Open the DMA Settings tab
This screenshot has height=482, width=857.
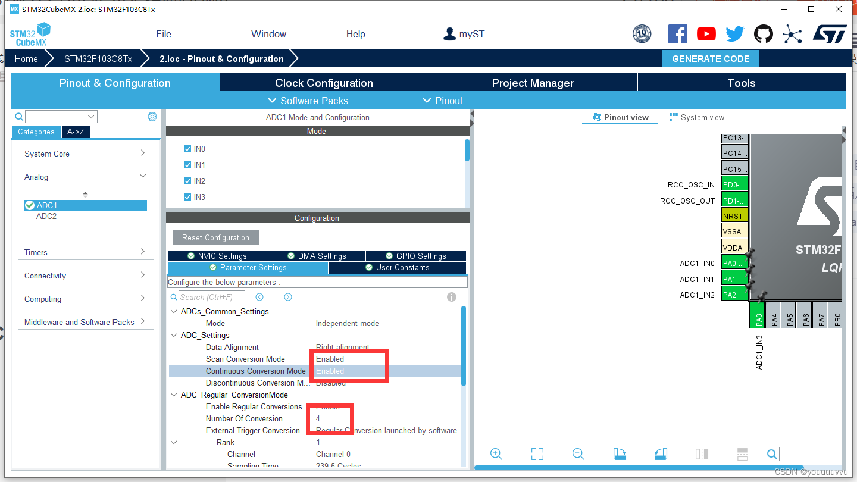[317, 256]
